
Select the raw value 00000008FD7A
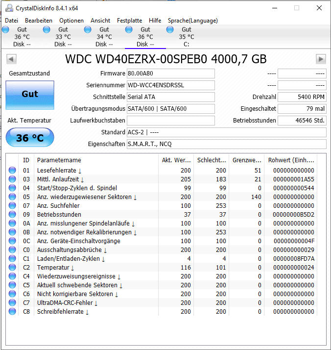pyautogui.click(x=294, y=259)
